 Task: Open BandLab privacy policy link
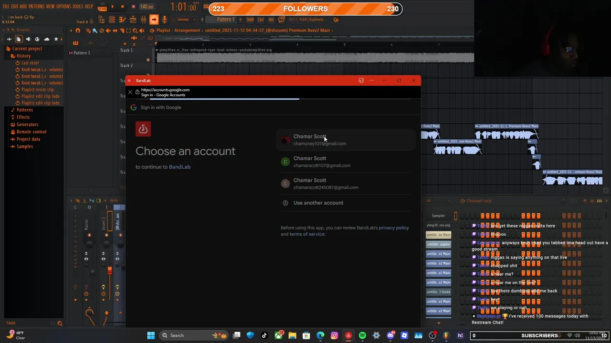click(x=394, y=228)
